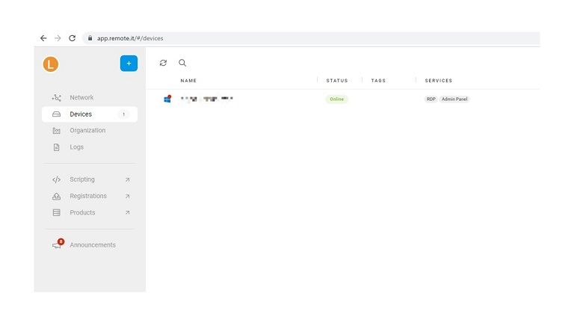Screen dimensions: 574x323
Task: Click the Announcements megaphone with red badge
Action: click(58, 244)
